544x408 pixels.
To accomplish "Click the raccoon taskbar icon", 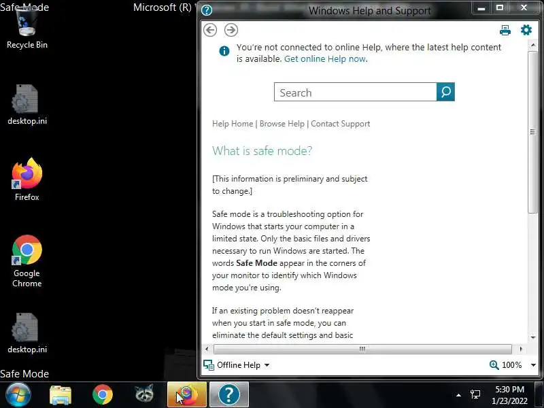I will (x=144, y=394).
